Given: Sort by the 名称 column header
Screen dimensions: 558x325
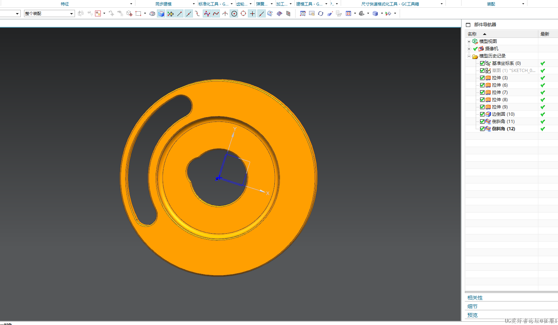Looking at the screenshot, I should 502,34.
